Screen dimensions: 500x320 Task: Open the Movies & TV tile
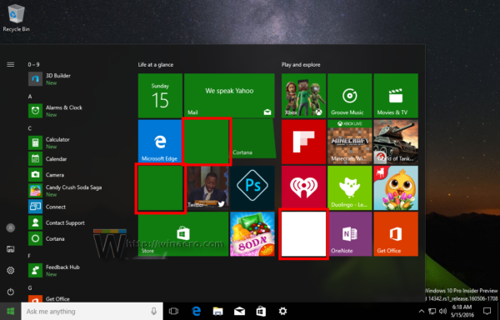(396, 96)
